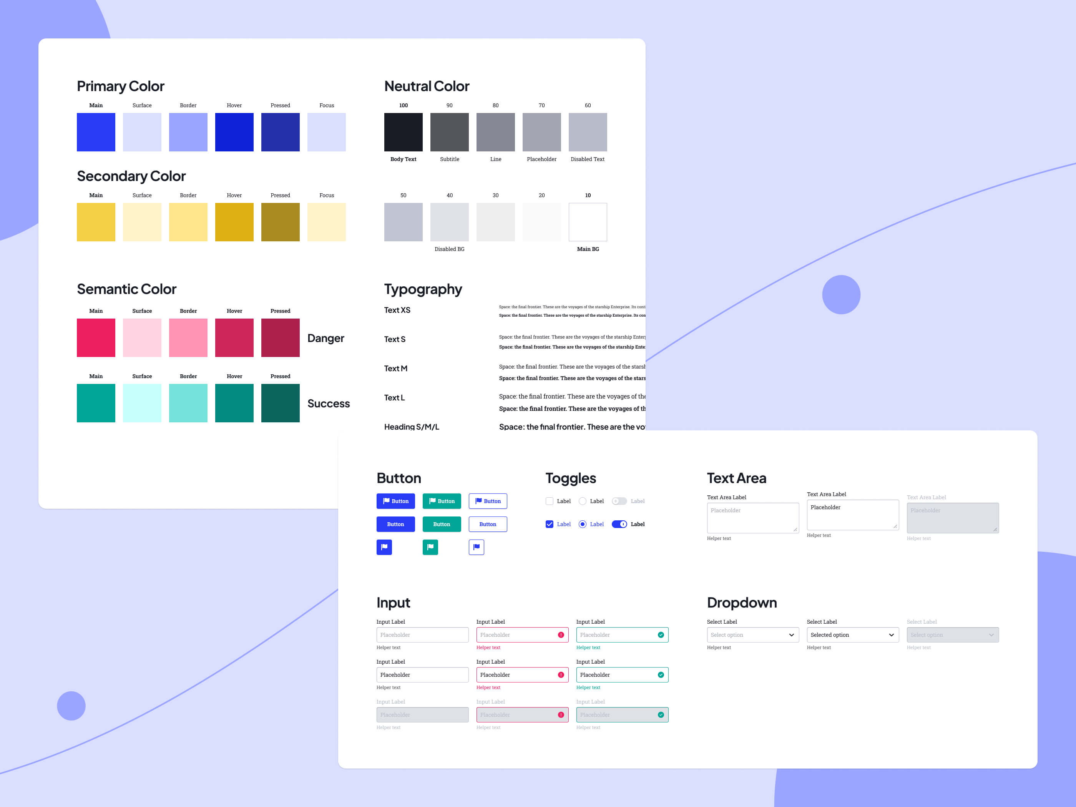The image size is (1076, 807).
Task: Click the blue flag icon-only button
Action: [384, 547]
